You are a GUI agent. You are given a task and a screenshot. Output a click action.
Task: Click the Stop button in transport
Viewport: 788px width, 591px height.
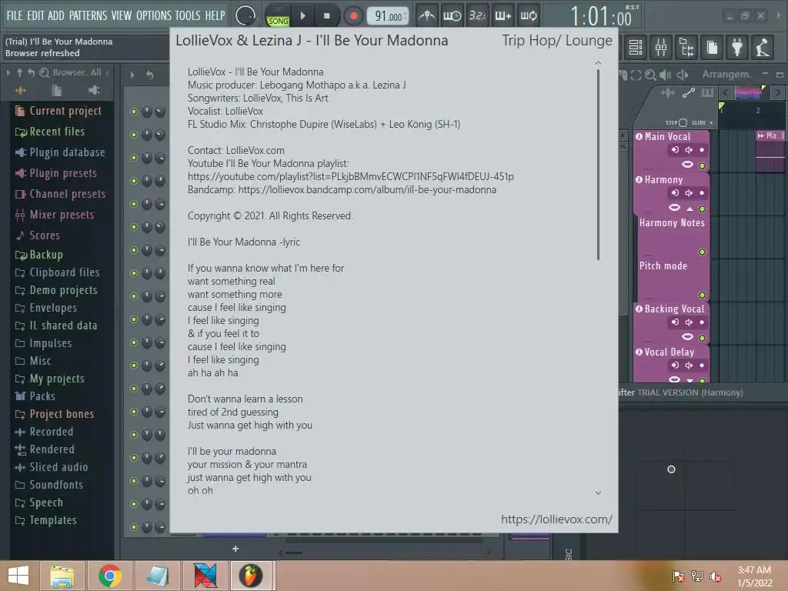pos(326,16)
